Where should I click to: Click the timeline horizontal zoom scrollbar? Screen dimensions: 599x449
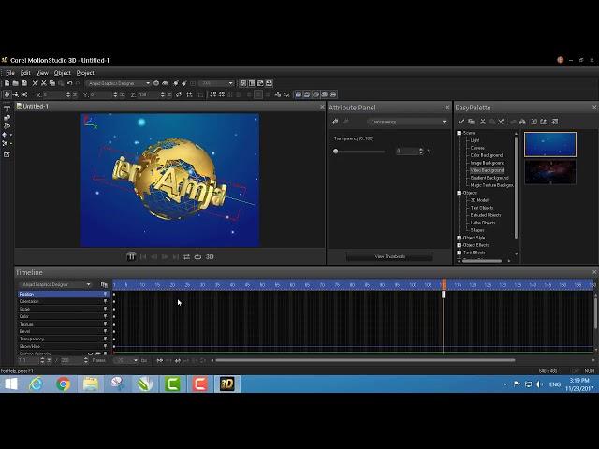(x=365, y=360)
